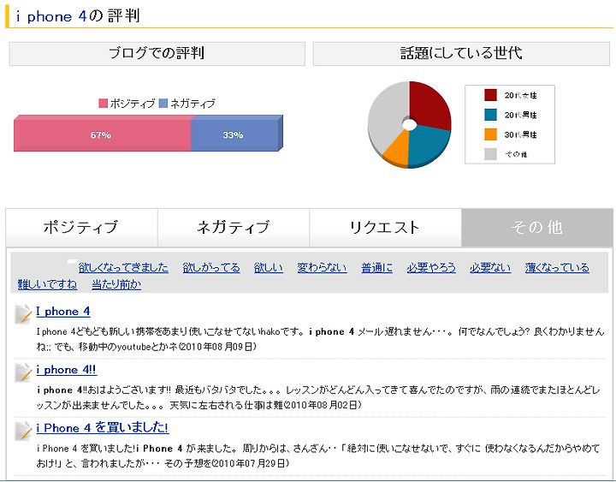
Task: Open the ポジティブ tab
Action: pos(82,228)
